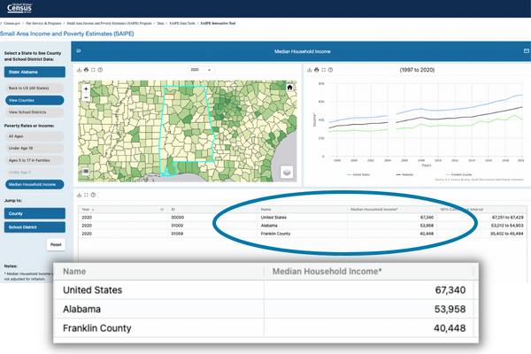Expand the Jump to County selector
Screen dimensions: 531x354
(x=33, y=213)
